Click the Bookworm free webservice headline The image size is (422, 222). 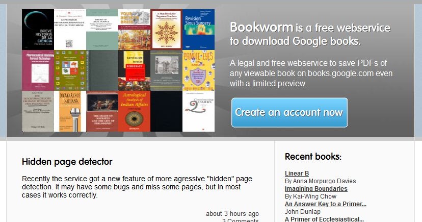click(x=310, y=34)
